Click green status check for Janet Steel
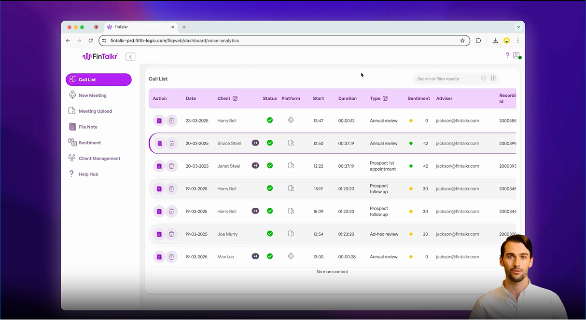586x320 pixels. tap(270, 166)
